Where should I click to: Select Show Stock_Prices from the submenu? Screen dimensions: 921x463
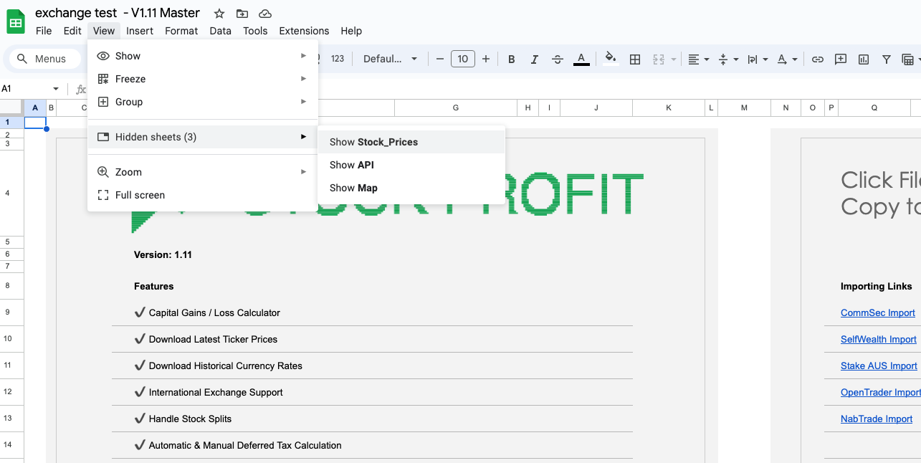click(373, 142)
